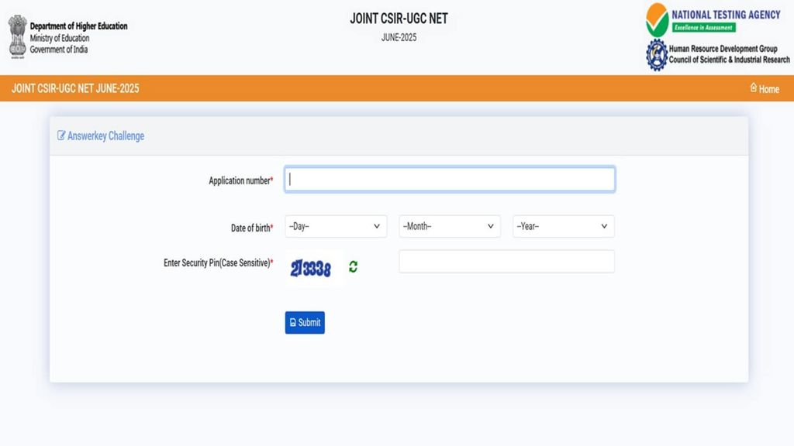Click the Date of birth label

[x=252, y=228]
